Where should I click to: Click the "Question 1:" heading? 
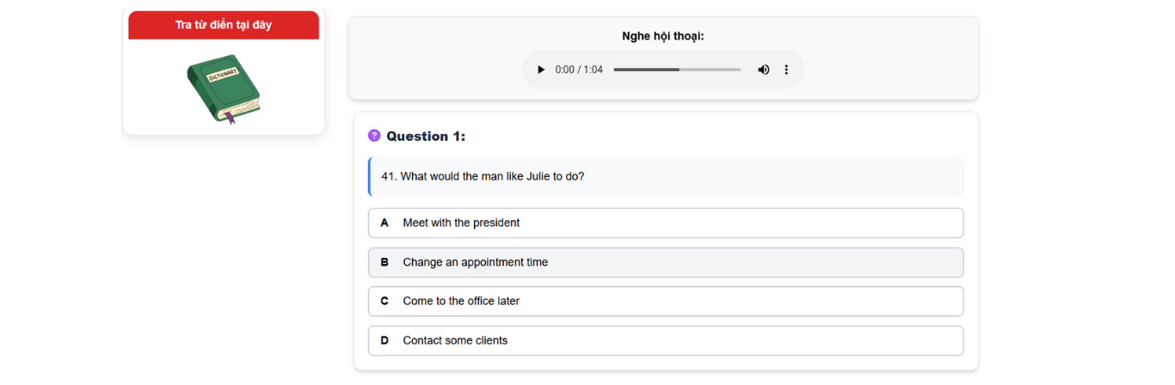tap(426, 136)
